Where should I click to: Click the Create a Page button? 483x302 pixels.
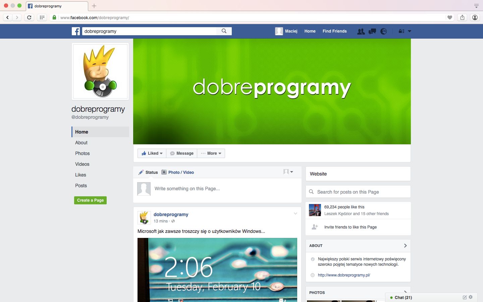(x=90, y=200)
